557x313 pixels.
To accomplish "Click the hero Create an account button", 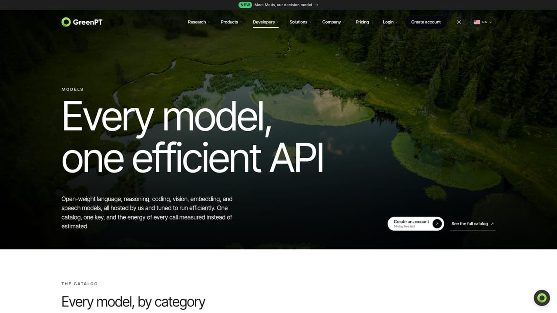I will point(416,224).
